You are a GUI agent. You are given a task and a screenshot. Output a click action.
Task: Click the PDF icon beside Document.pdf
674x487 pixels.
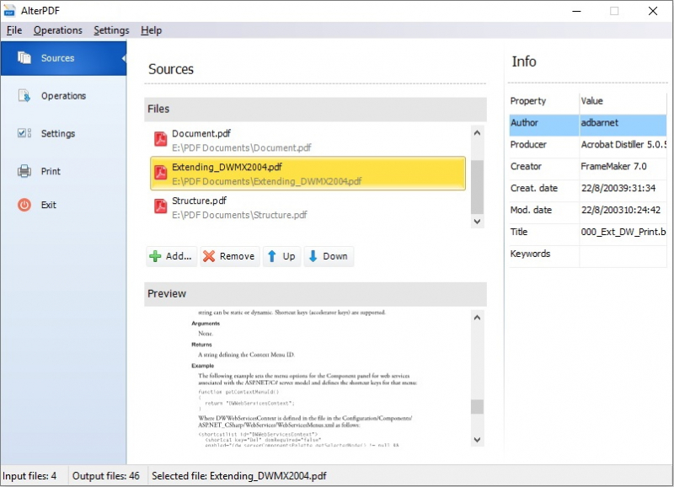[161, 139]
